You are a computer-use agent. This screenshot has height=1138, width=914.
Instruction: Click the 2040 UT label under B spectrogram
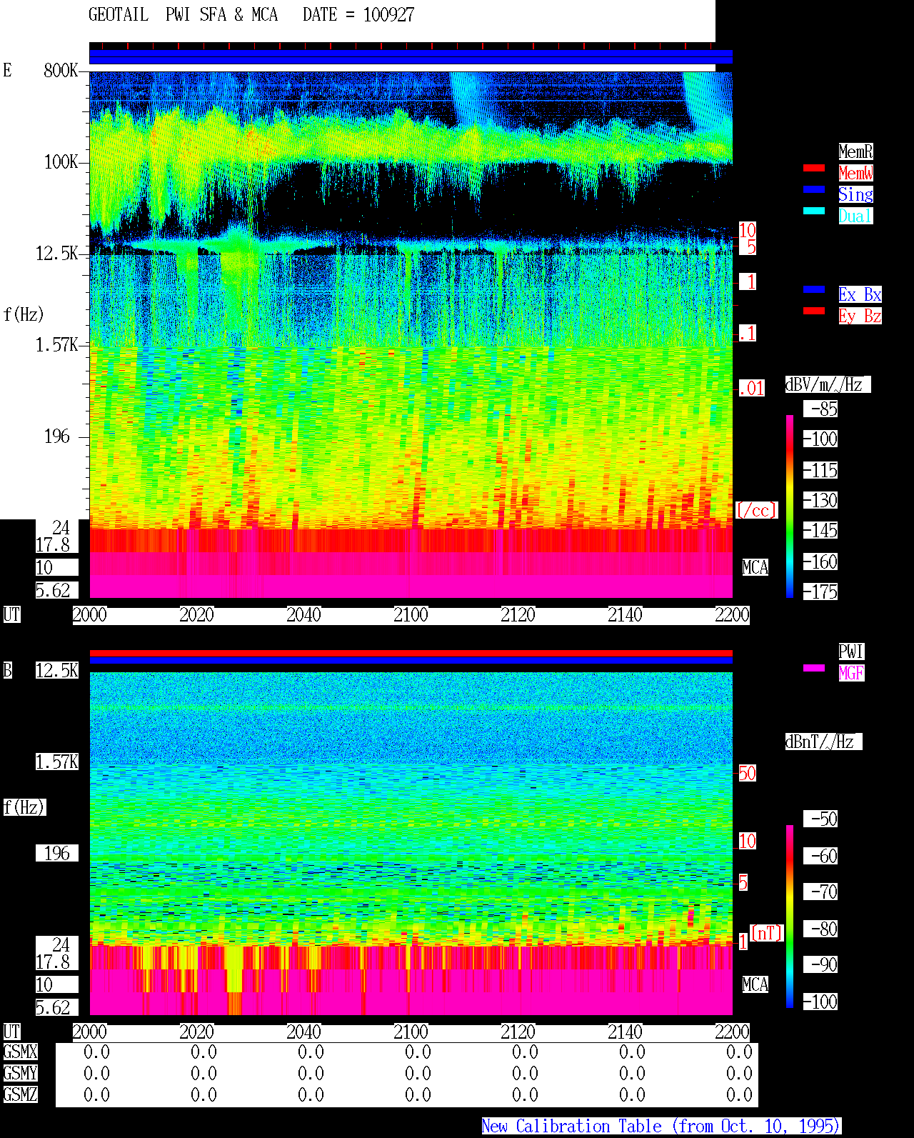(303, 1032)
